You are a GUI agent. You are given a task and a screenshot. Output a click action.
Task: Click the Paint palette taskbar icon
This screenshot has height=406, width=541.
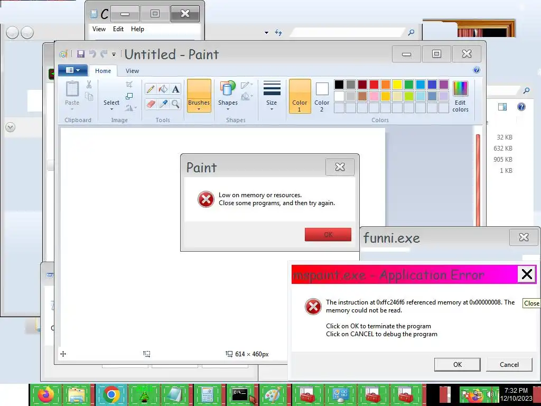(273, 394)
